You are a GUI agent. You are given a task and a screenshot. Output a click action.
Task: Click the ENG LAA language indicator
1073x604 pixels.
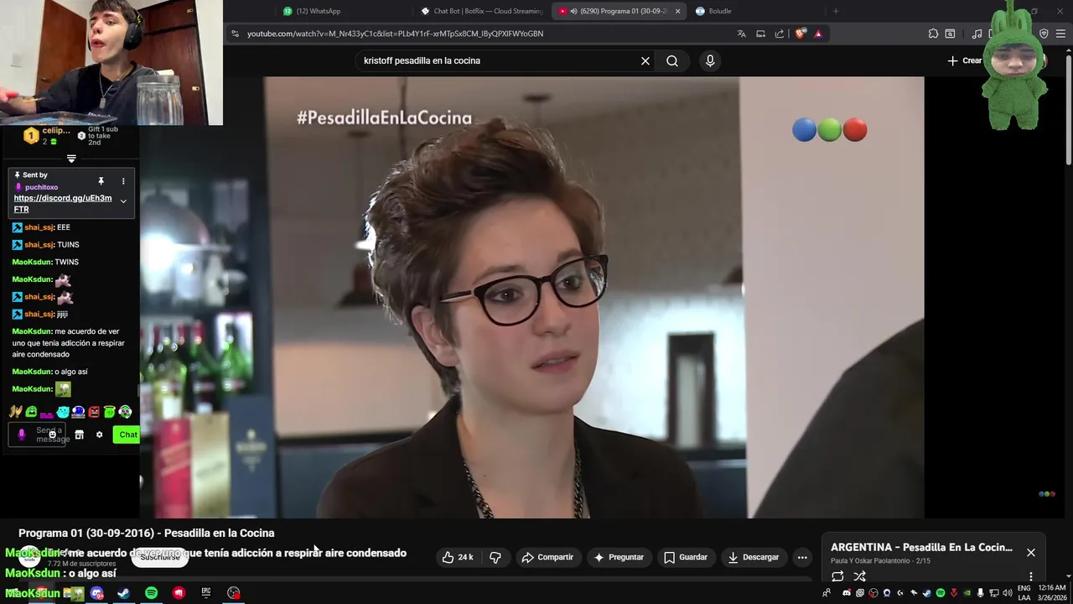(x=1024, y=593)
